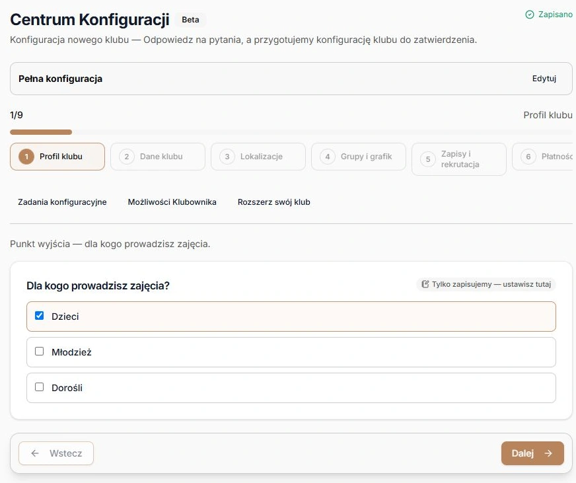Enable the Młodzież checkbox
Image resolution: width=576 pixels, height=483 pixels.
click(x=40, y=352)
